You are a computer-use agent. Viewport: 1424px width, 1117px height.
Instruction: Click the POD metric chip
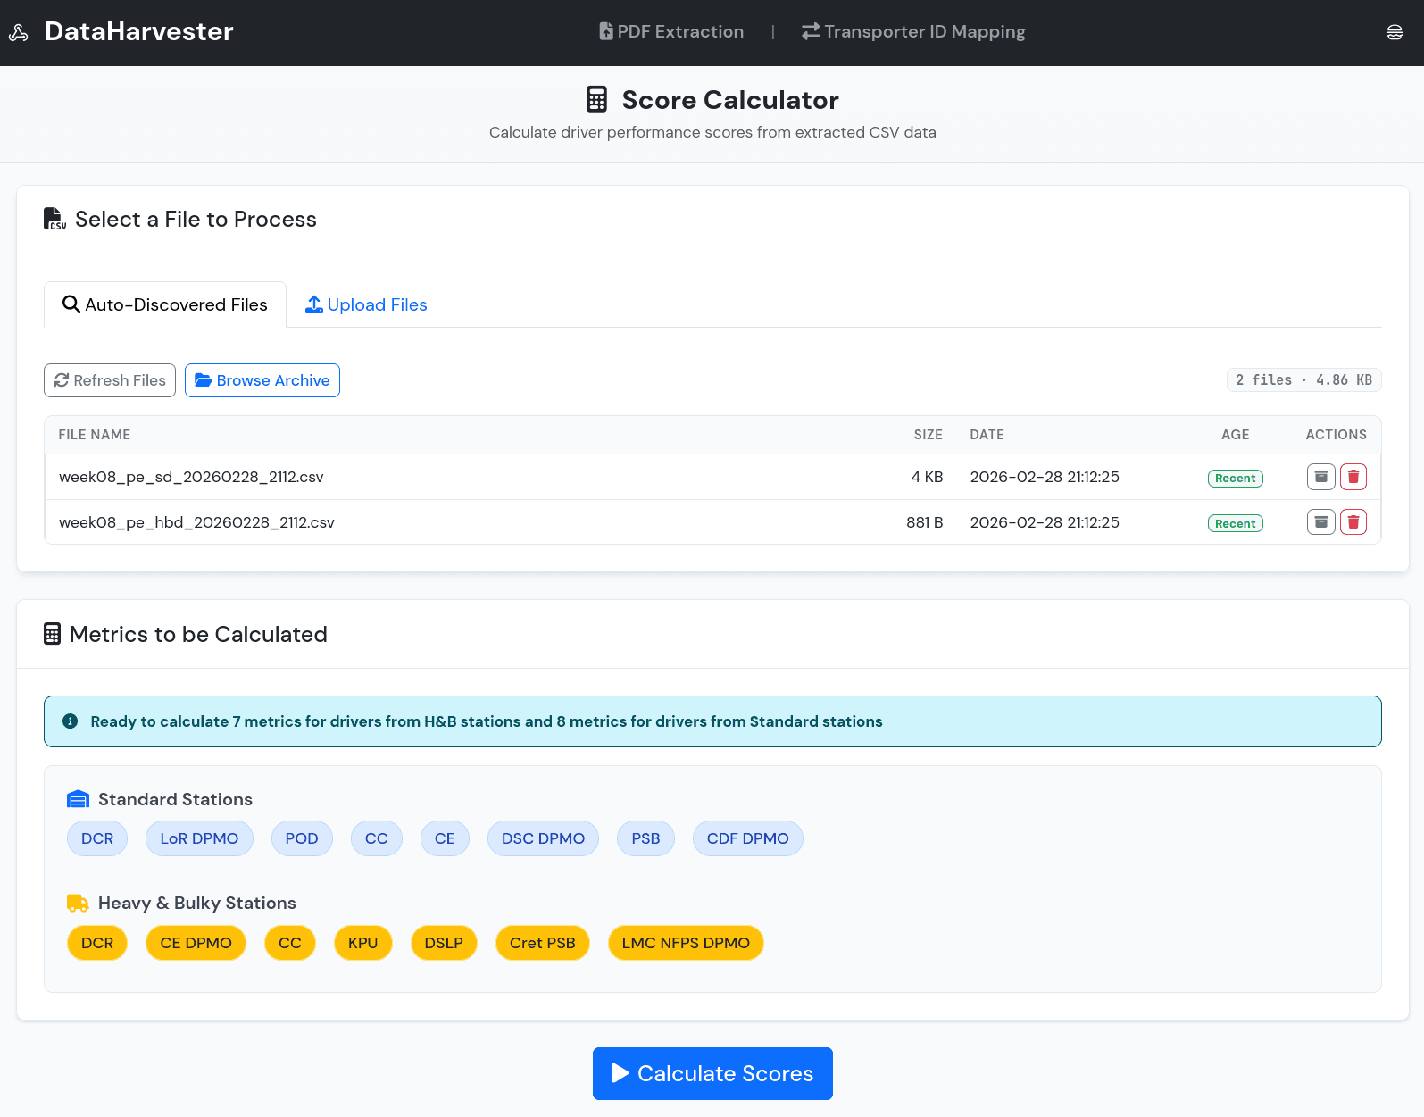coord(302,838)
